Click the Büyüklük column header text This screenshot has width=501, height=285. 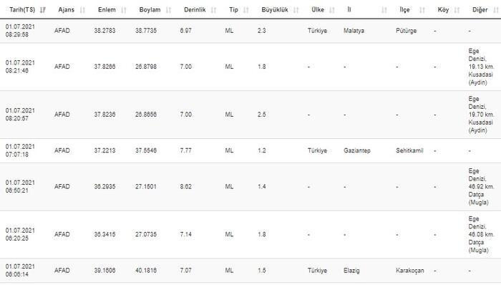(x=274, y=10)
